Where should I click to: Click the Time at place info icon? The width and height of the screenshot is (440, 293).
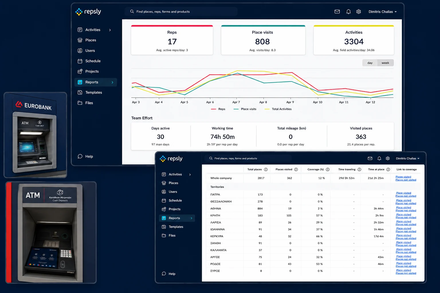pyautogui.click(x=388, y=169)
